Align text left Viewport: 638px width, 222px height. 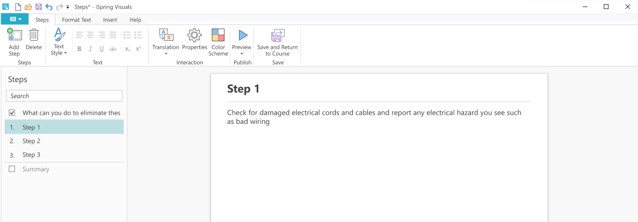coord(79,35)
